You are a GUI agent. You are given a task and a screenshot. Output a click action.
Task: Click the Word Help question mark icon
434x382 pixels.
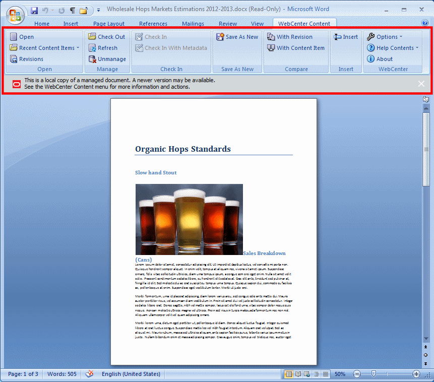pyautogui.click(x=425, y=23)
